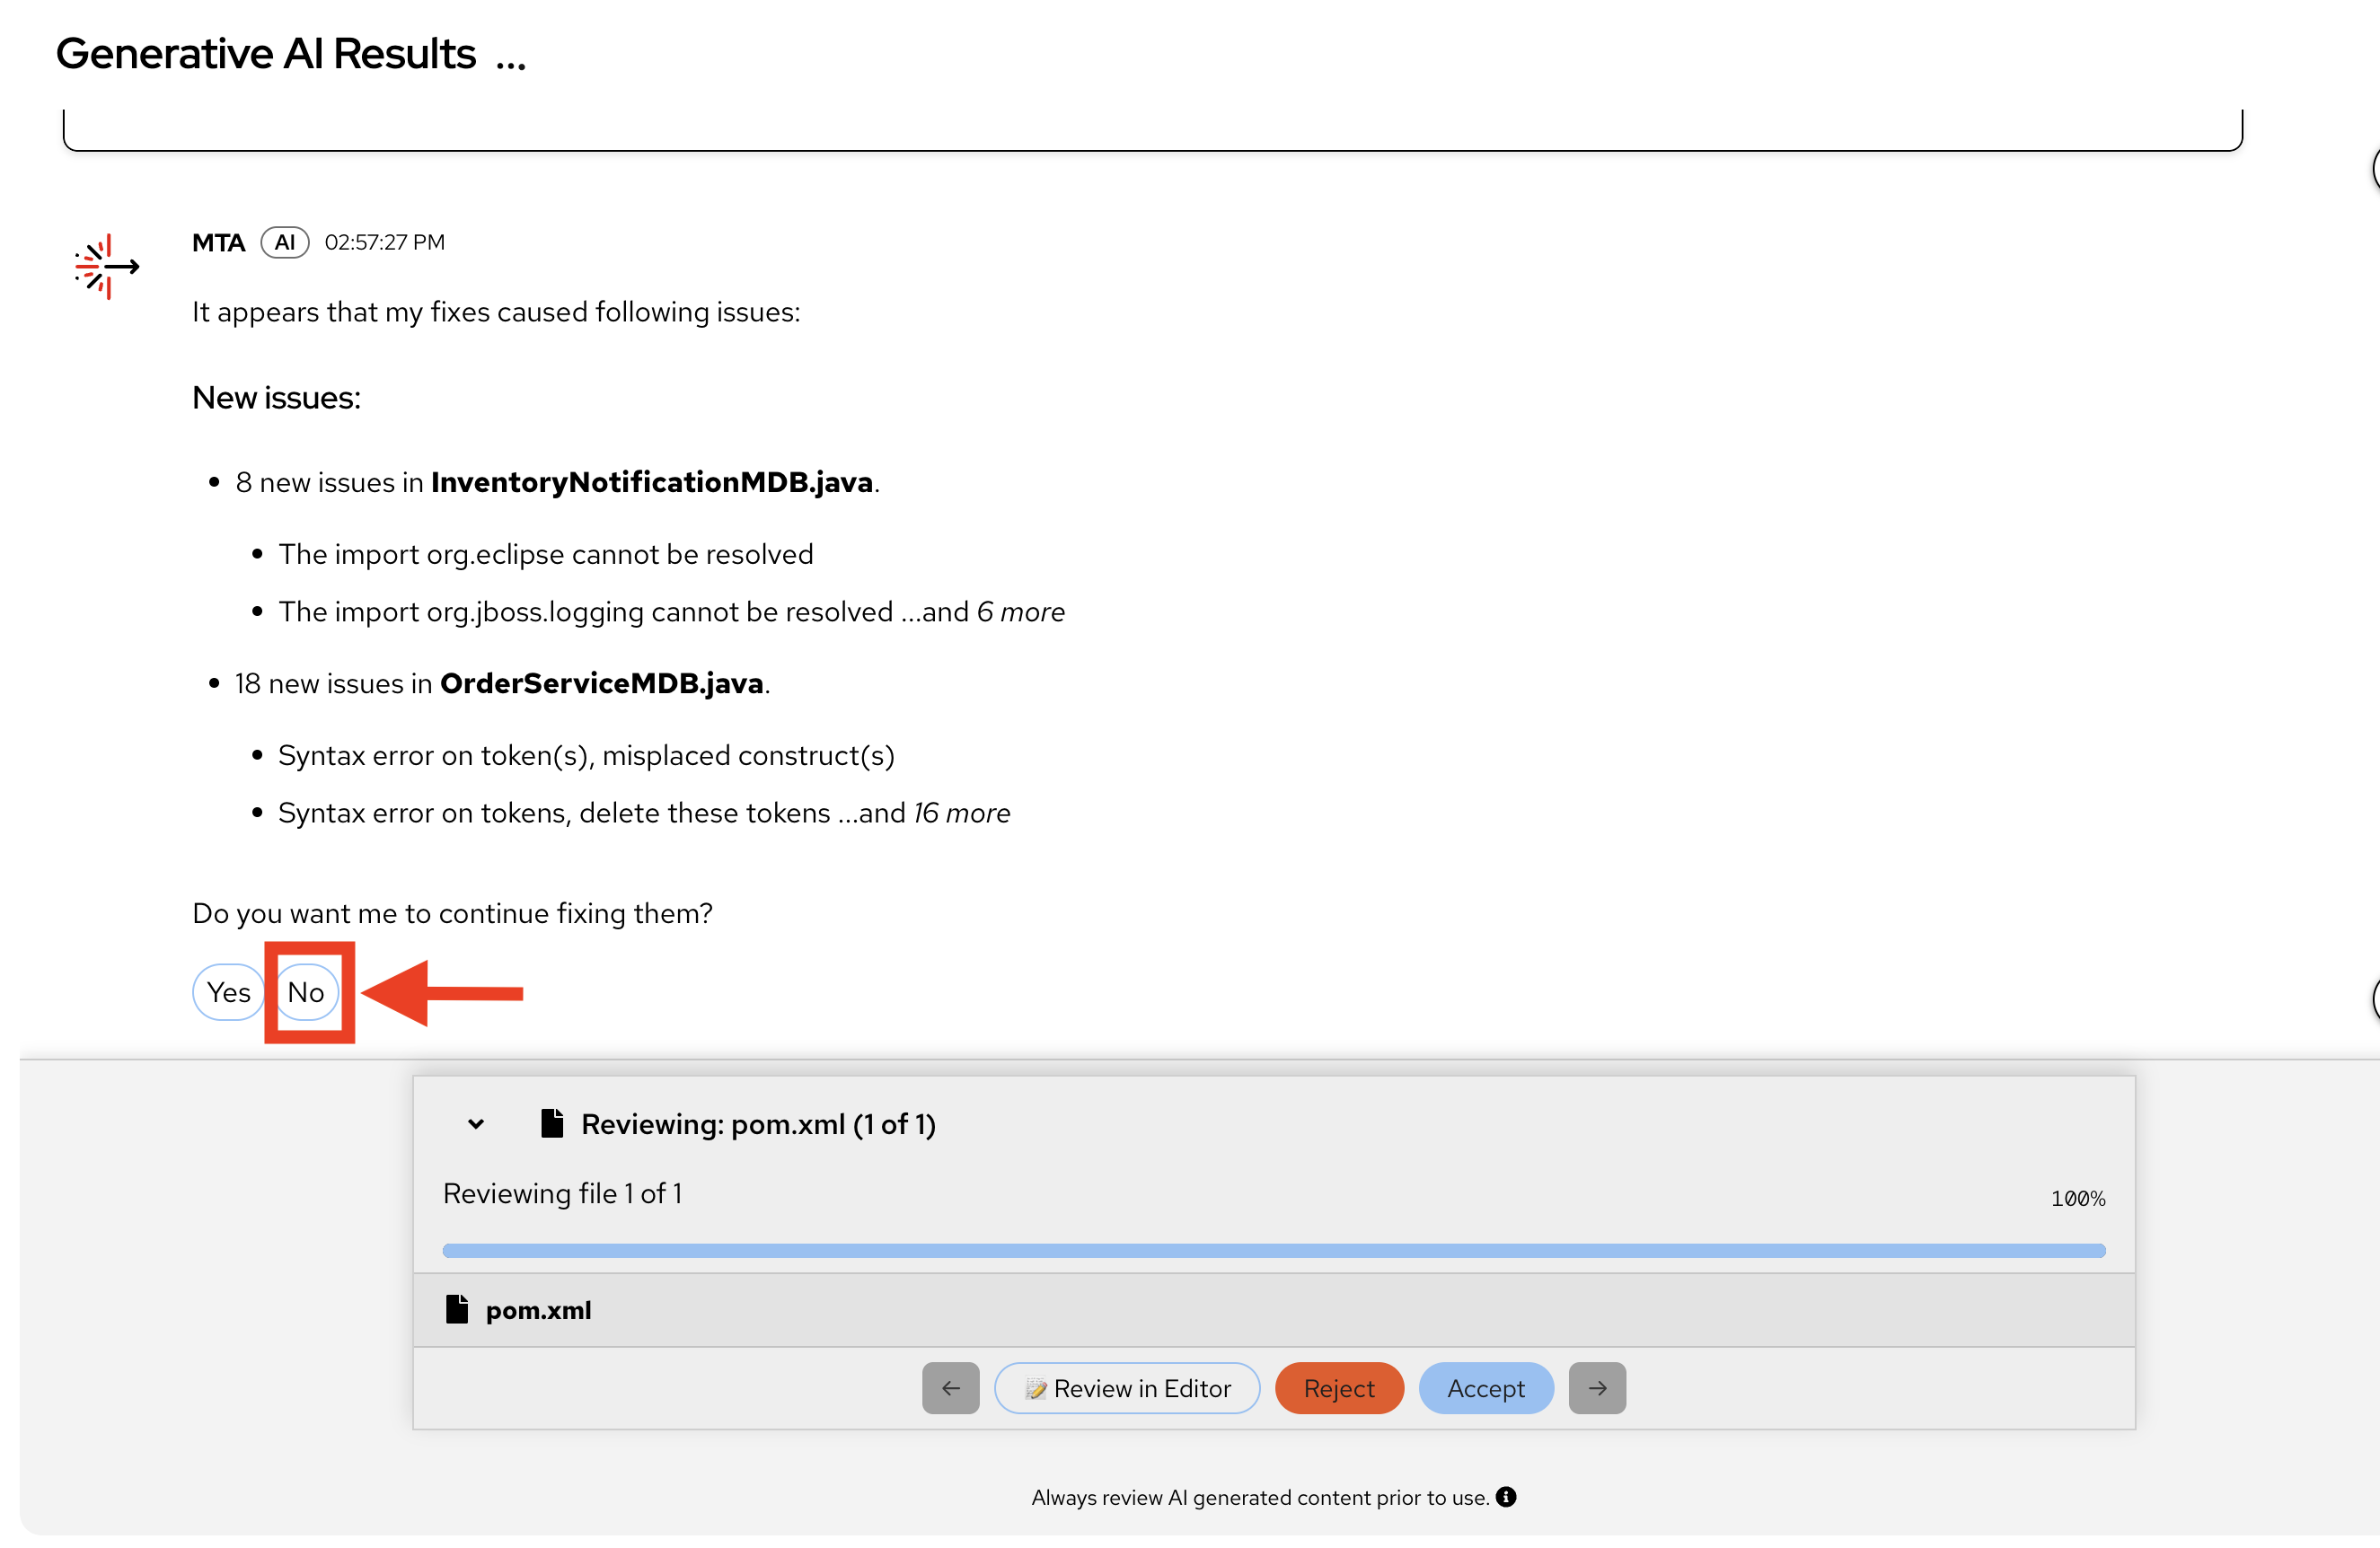The image size is (2380, 1548).
Task: Answer Yes to continue fixing issues
Action: (x=228, y=992)
